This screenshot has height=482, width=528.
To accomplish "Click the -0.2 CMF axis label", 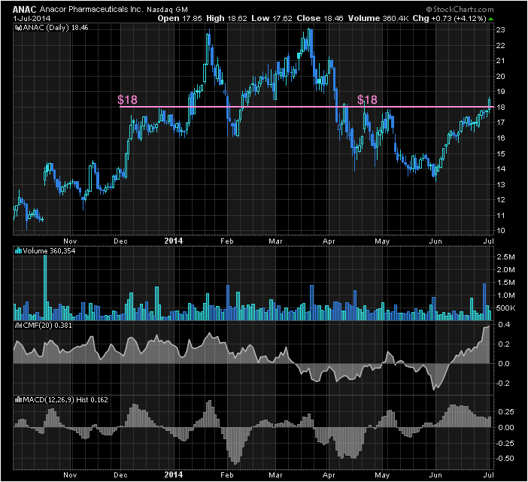I will click(x=502, y=383).
